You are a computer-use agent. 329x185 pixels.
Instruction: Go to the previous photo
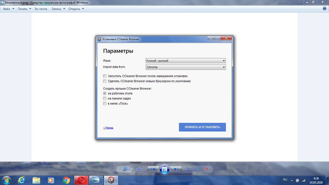pos(153,169)
